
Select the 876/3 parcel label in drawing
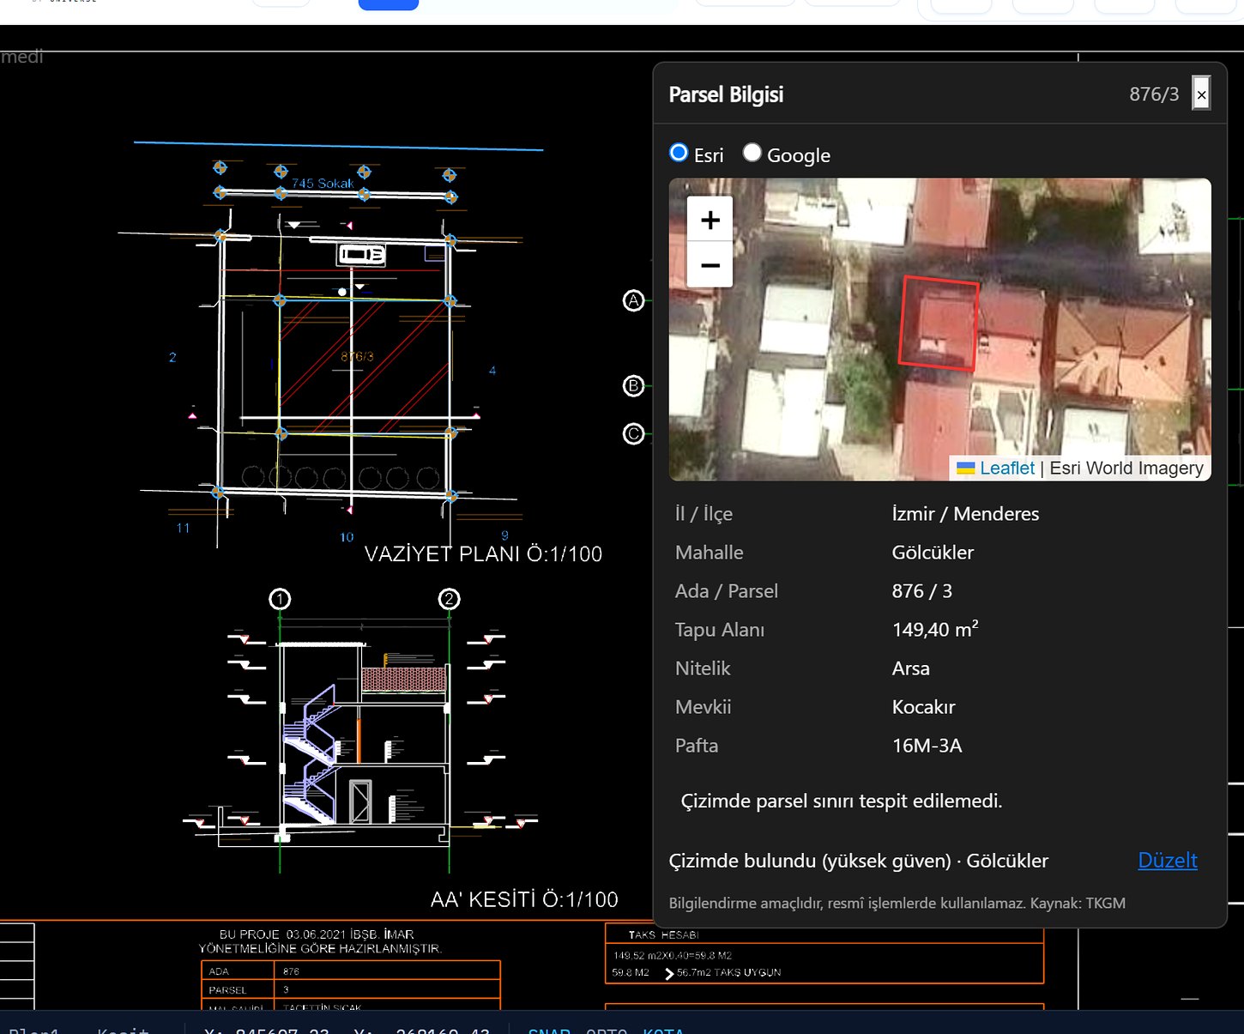[357, 356]
